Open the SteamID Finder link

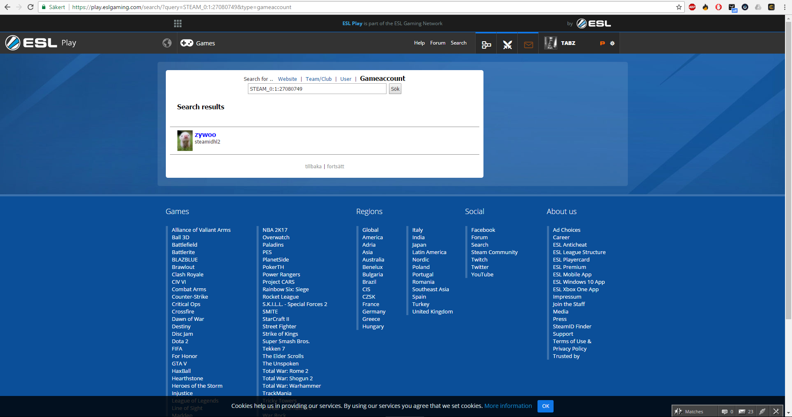click(572, 327)
